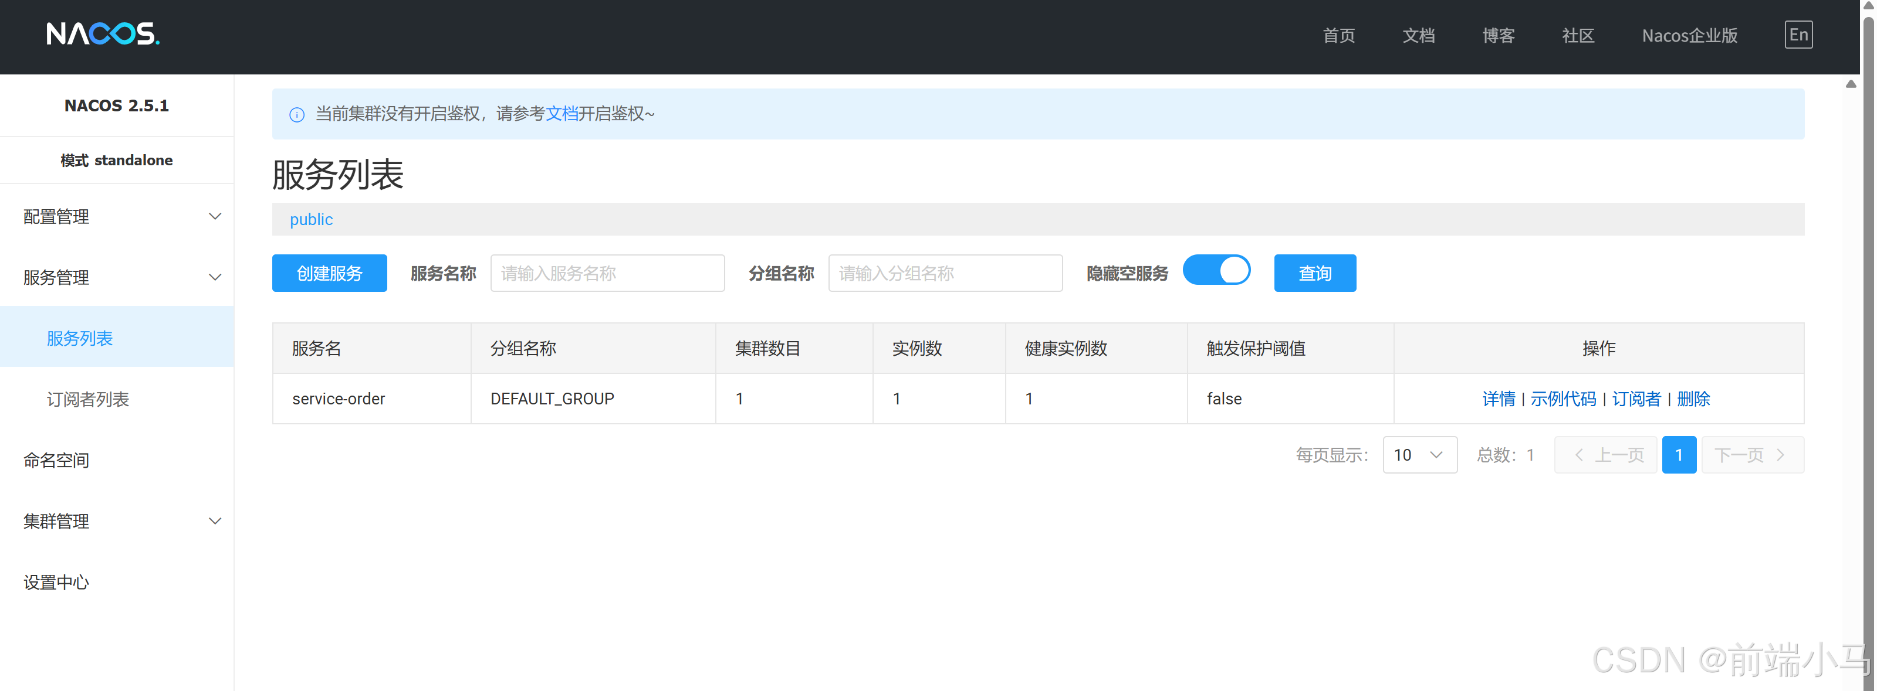Viewport: 1877px width, 691px height.
Task: Open 示例代码 for service-order
Action: pyautogui.click(x=1563, y=399)
